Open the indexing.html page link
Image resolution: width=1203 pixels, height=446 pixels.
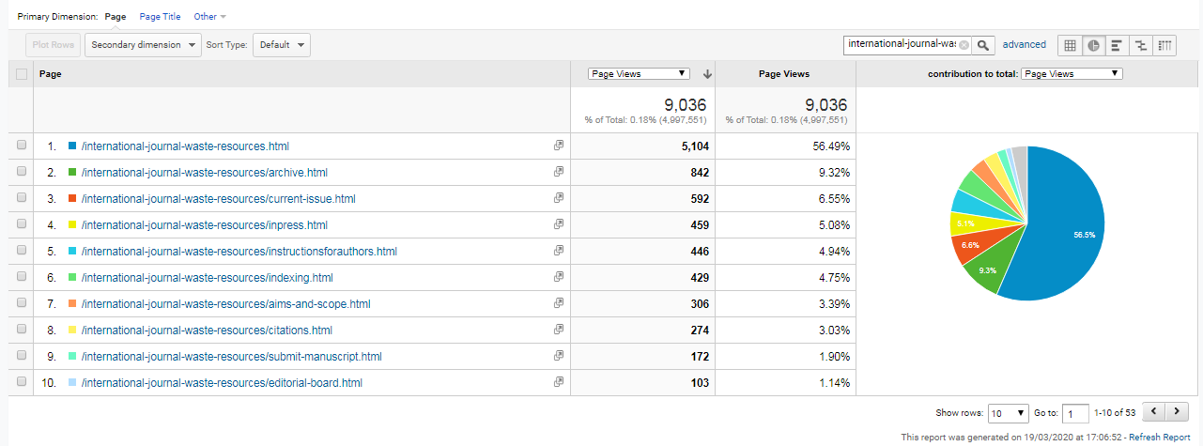pyautogui.click(x=208, y=277)
